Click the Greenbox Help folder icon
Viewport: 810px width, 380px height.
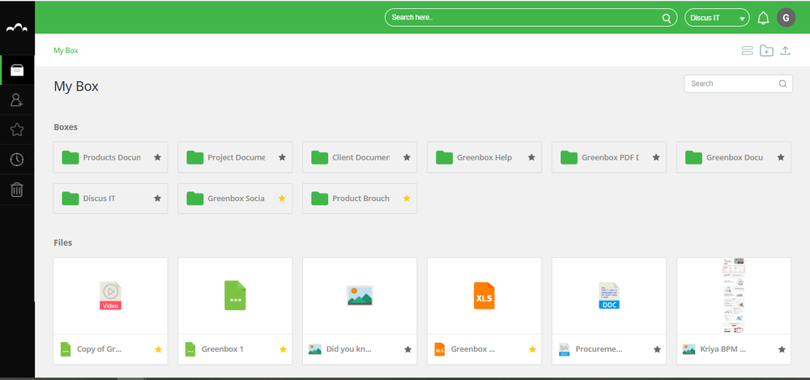tap(444, 157)
